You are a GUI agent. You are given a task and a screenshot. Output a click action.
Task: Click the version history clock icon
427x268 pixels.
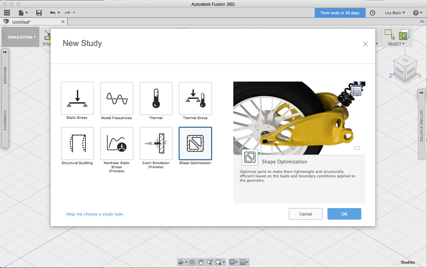point(372,13)
